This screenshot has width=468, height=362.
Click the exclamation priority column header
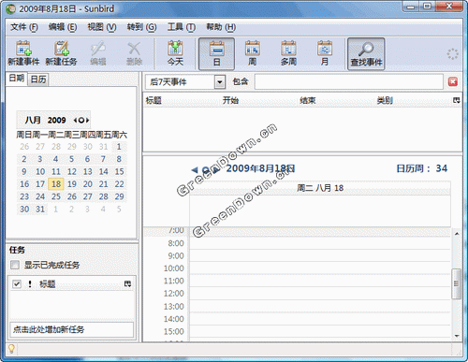point(30,283)
